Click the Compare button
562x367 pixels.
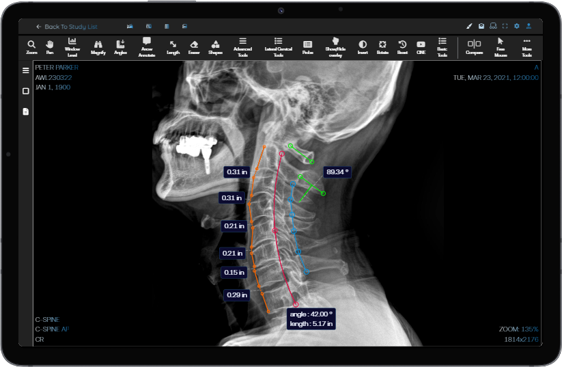(x=474, y=46)
